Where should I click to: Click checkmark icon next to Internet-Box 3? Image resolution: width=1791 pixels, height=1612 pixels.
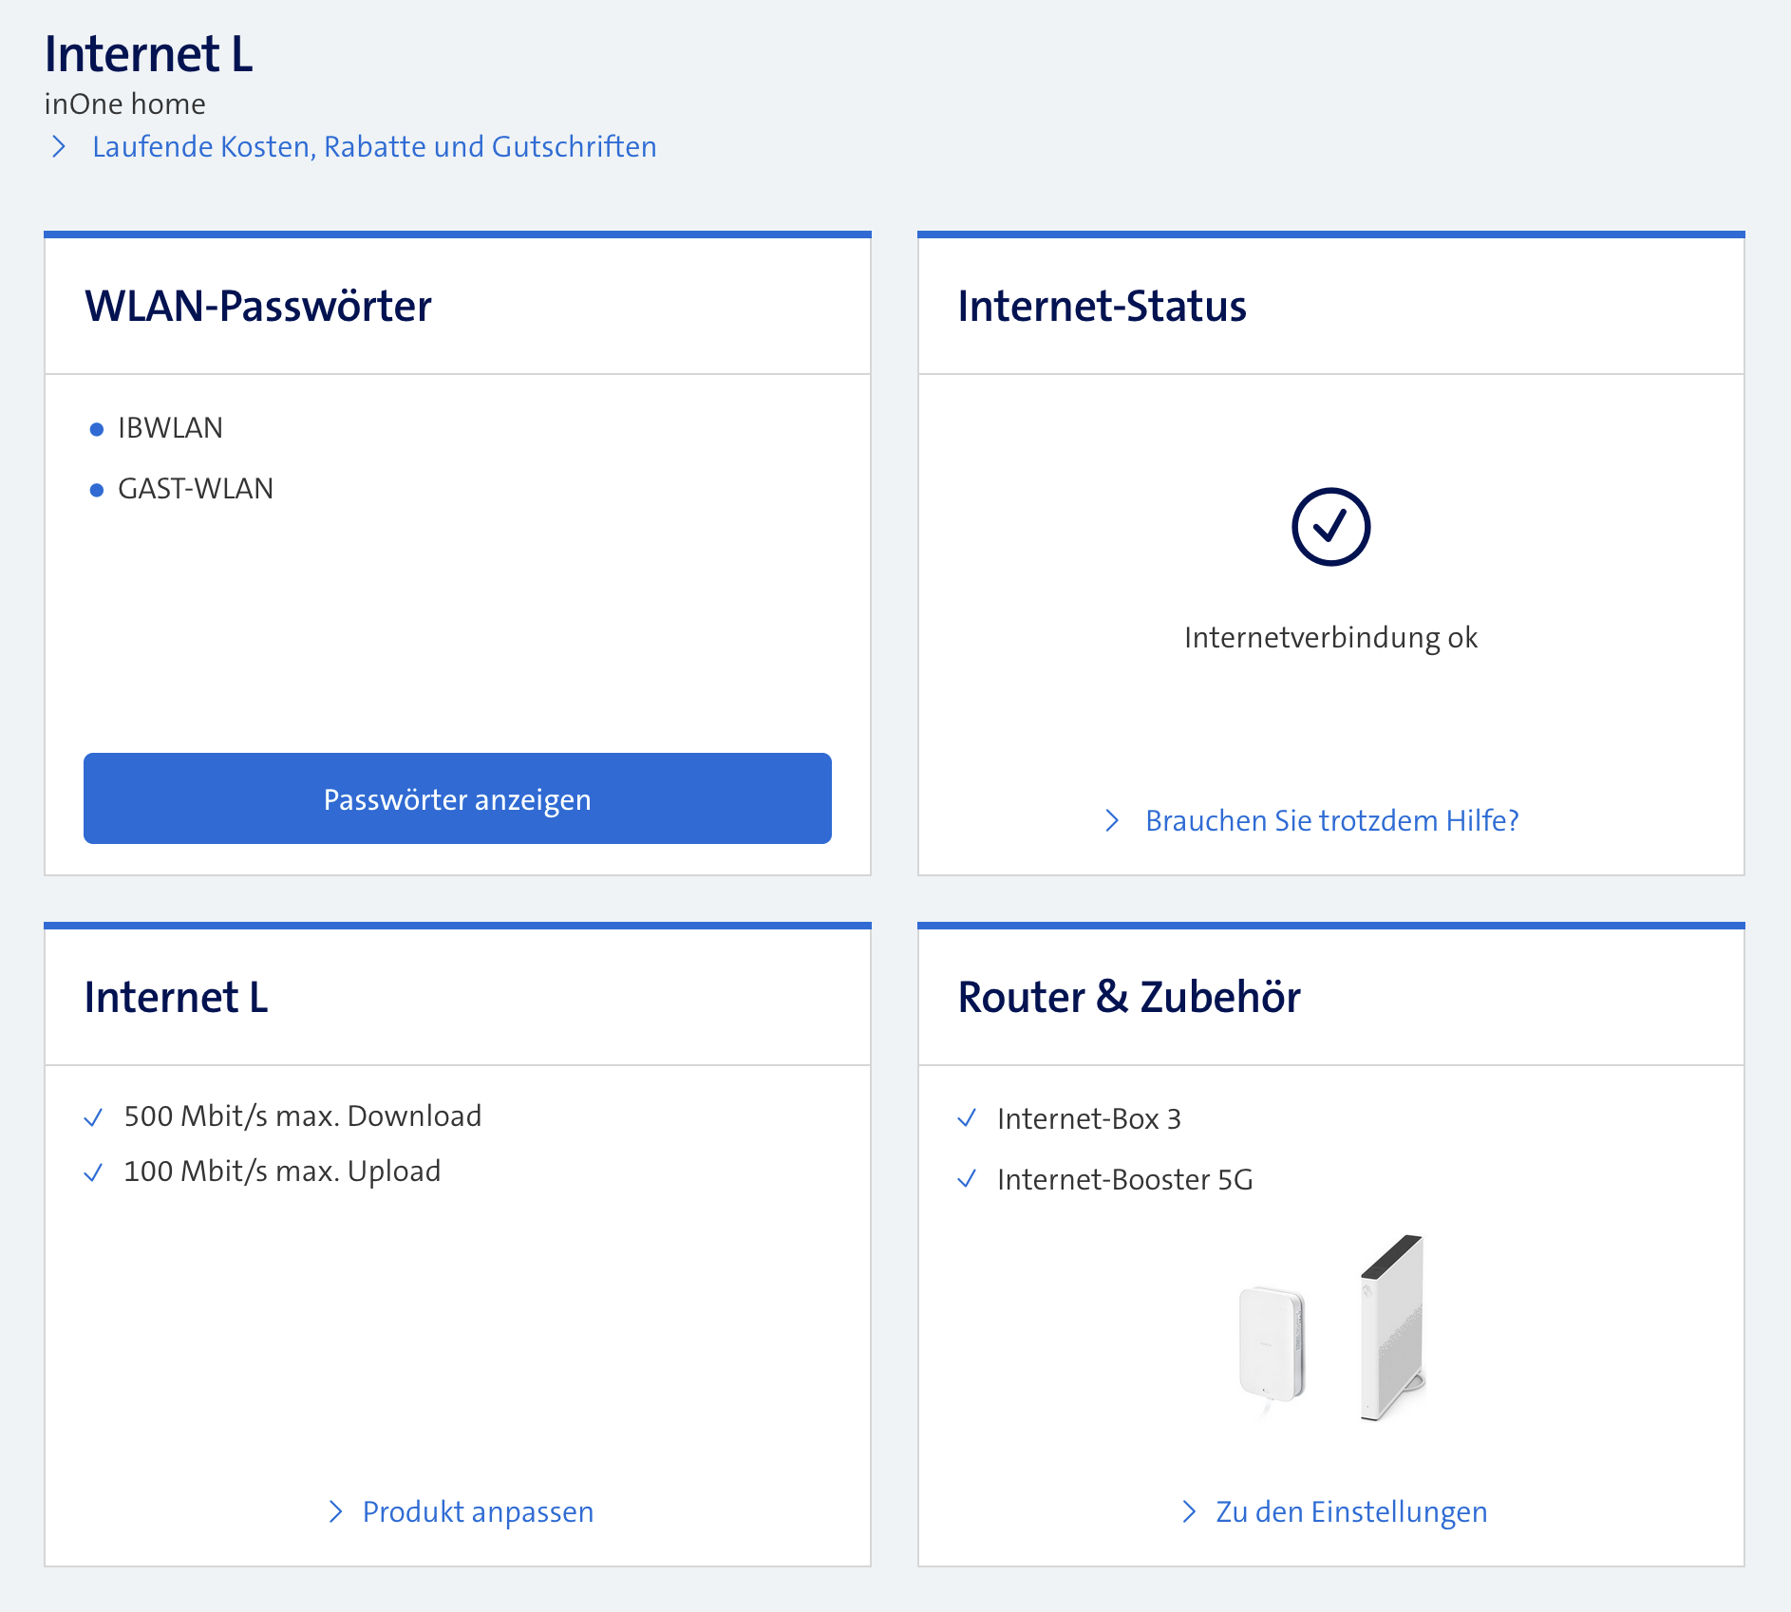click(x=967, y=1118)
